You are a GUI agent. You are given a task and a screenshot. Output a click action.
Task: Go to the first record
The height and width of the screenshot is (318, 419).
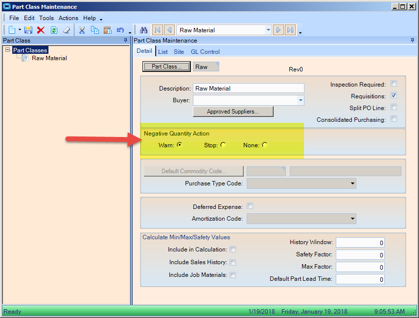pos(158,30)
